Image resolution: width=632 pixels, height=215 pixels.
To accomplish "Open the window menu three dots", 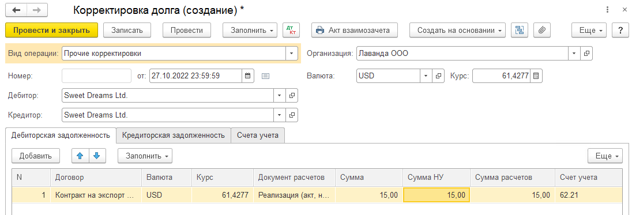I will [607, 10].
